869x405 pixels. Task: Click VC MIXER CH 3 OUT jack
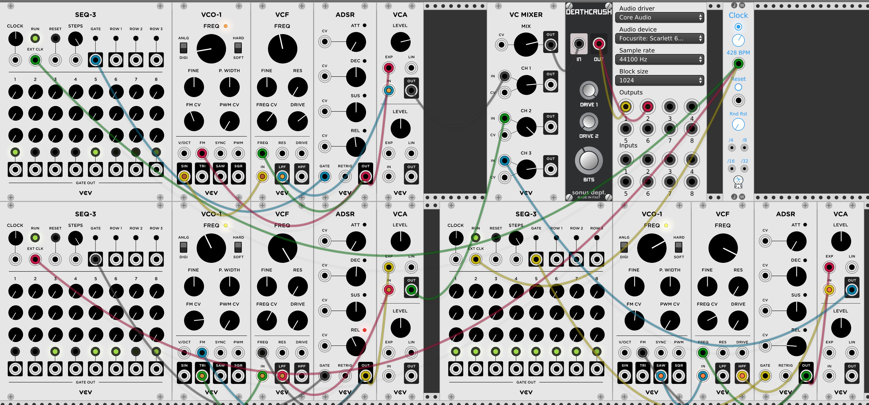(551, 169)
